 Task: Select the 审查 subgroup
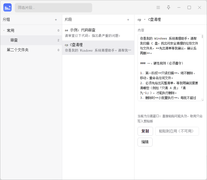coord(31,40)
